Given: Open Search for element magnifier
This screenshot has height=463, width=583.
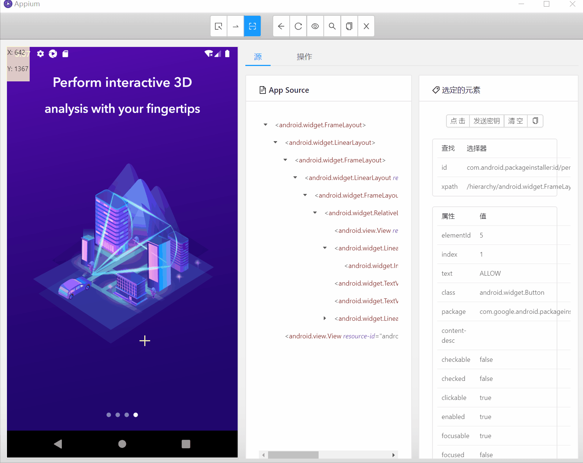Looking at the screenshot, I should [332, 26].
